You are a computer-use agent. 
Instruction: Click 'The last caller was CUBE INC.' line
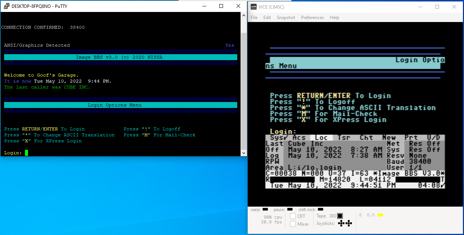(x=47, y=87)
